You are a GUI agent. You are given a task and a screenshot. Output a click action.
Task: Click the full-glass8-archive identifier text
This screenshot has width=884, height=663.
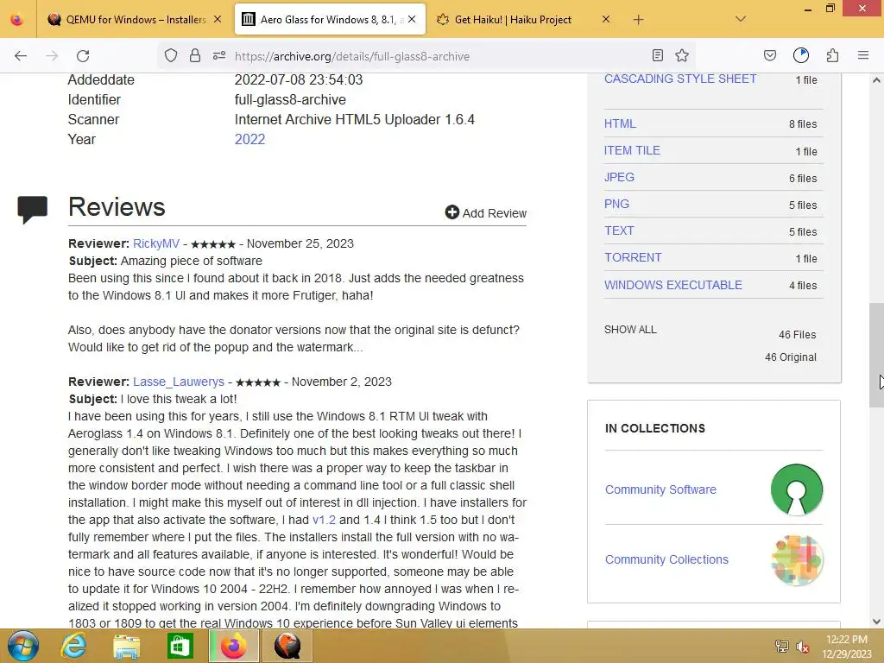click(x=290, y=100)
